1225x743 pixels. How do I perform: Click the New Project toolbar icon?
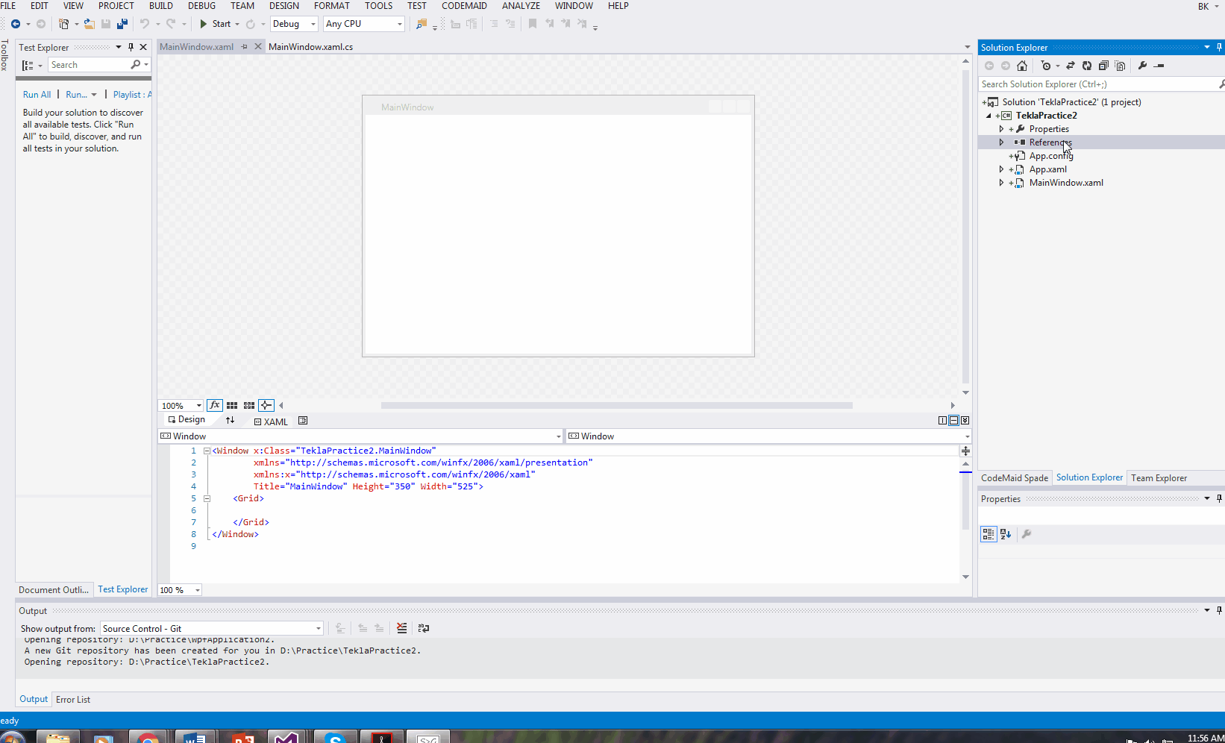64,24
